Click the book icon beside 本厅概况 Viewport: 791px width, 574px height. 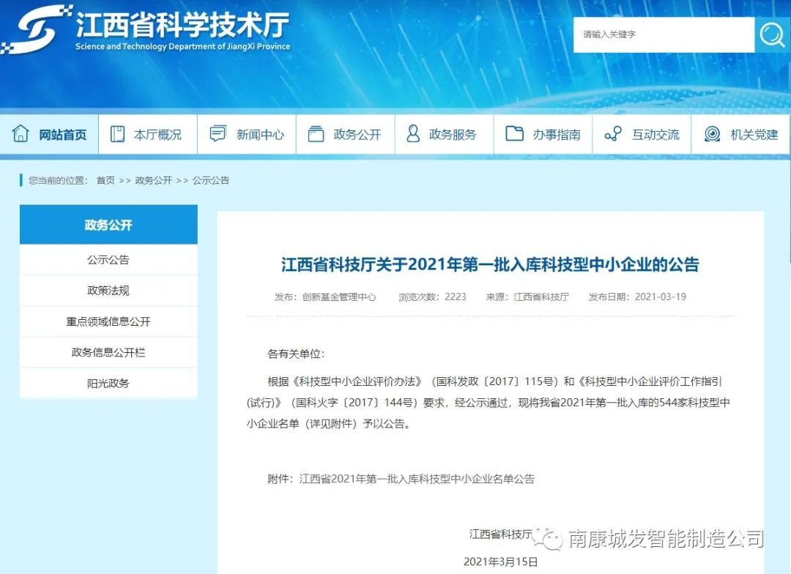[x=117, y=134]
